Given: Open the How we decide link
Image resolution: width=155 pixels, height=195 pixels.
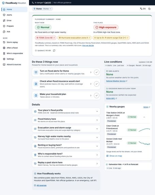Looking at the screenshot, I should point(88,46).
